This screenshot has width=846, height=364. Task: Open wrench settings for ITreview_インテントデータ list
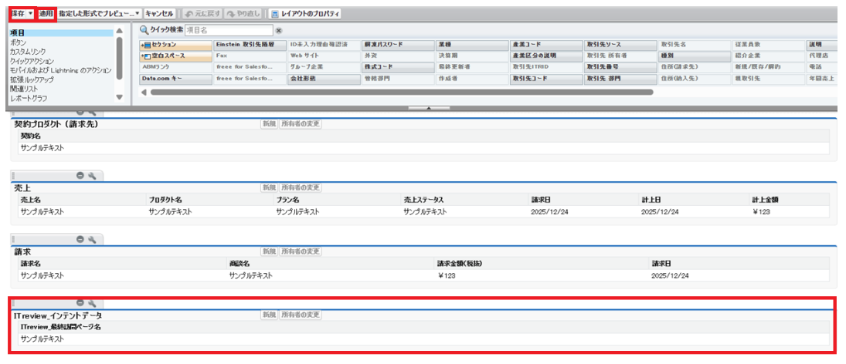point(92,303)
